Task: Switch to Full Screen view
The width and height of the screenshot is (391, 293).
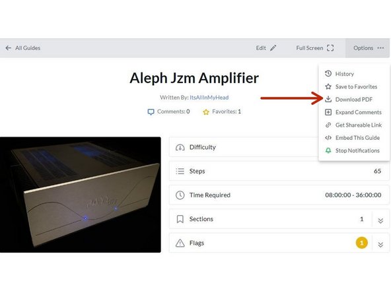Action: pyautogui.click(x=314, y=48)
